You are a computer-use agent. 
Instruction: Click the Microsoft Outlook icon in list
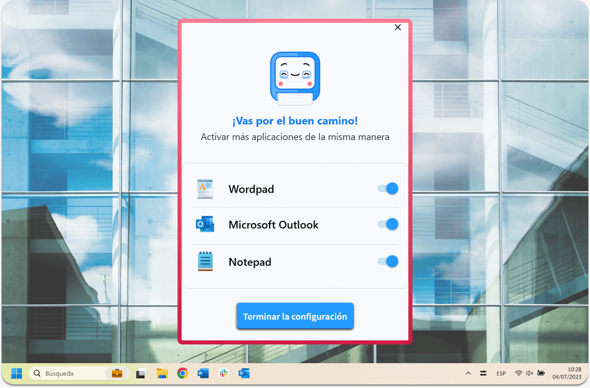coord(205,224)
